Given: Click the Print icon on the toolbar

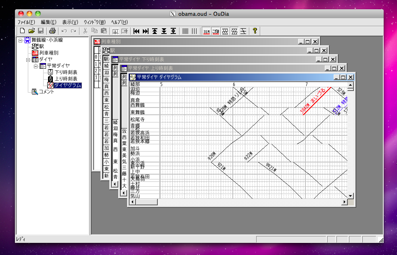Looking at the screenshot, I should point(52,31).
